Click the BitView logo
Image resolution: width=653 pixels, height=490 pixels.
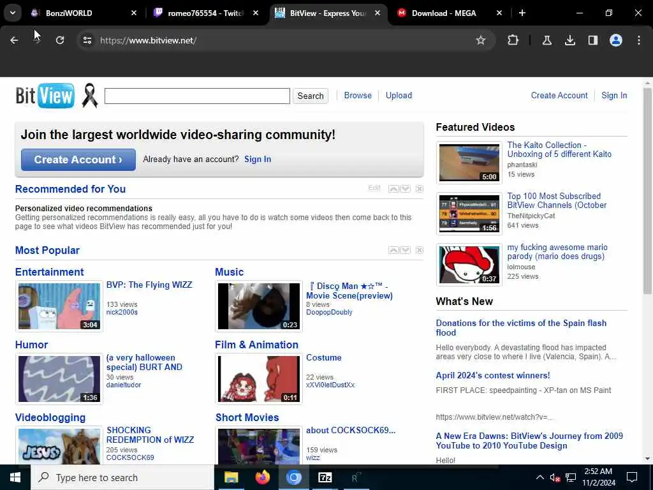pyautogui.click(x=45, y=96)
